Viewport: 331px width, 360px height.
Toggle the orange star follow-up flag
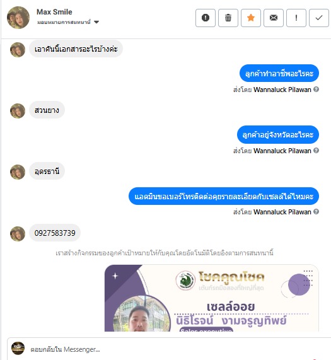(x=251, y=18)
